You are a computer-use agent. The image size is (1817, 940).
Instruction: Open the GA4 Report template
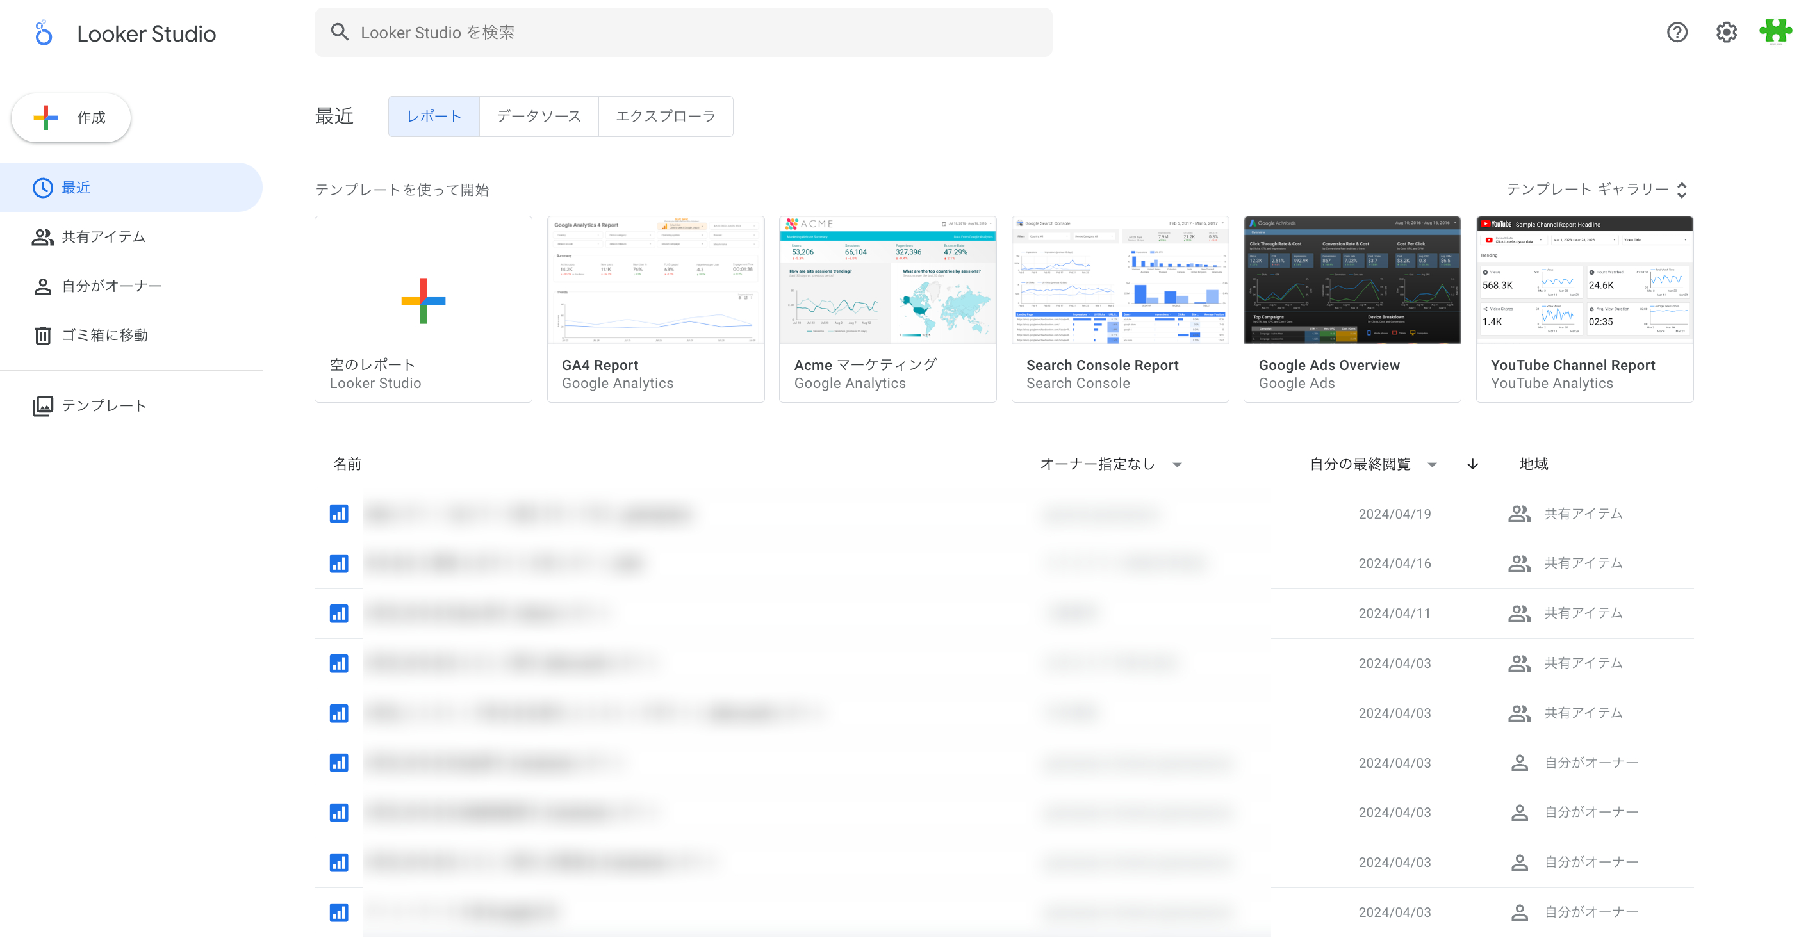pyautogui.click(x=655, y=309)
